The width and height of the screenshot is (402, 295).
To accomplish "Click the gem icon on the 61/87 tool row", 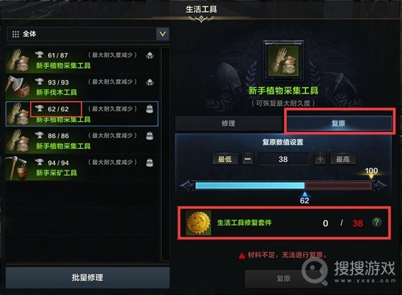I will [149, 55].
